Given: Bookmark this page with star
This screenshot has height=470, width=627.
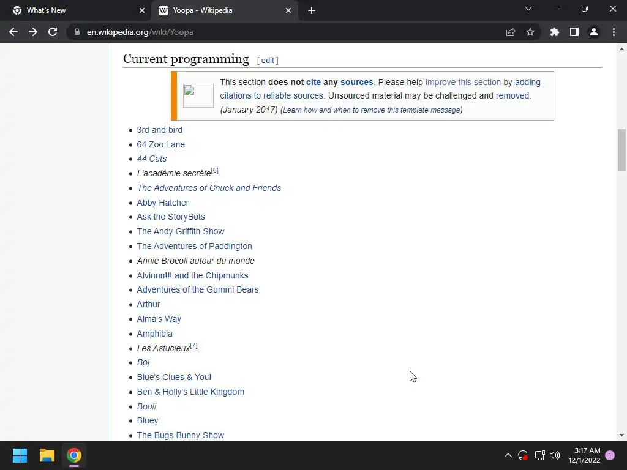Looking at the screenshot, I should click(530, 32).
